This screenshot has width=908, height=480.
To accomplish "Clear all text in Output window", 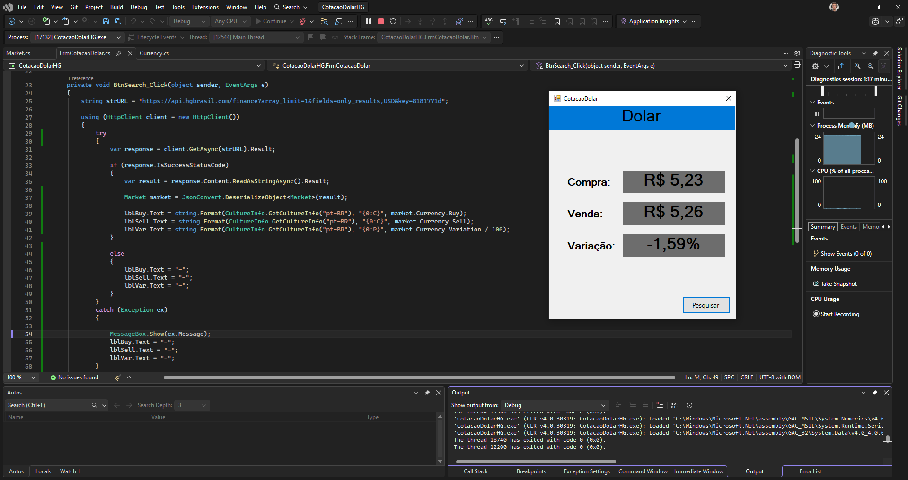I will coord(660,405).
